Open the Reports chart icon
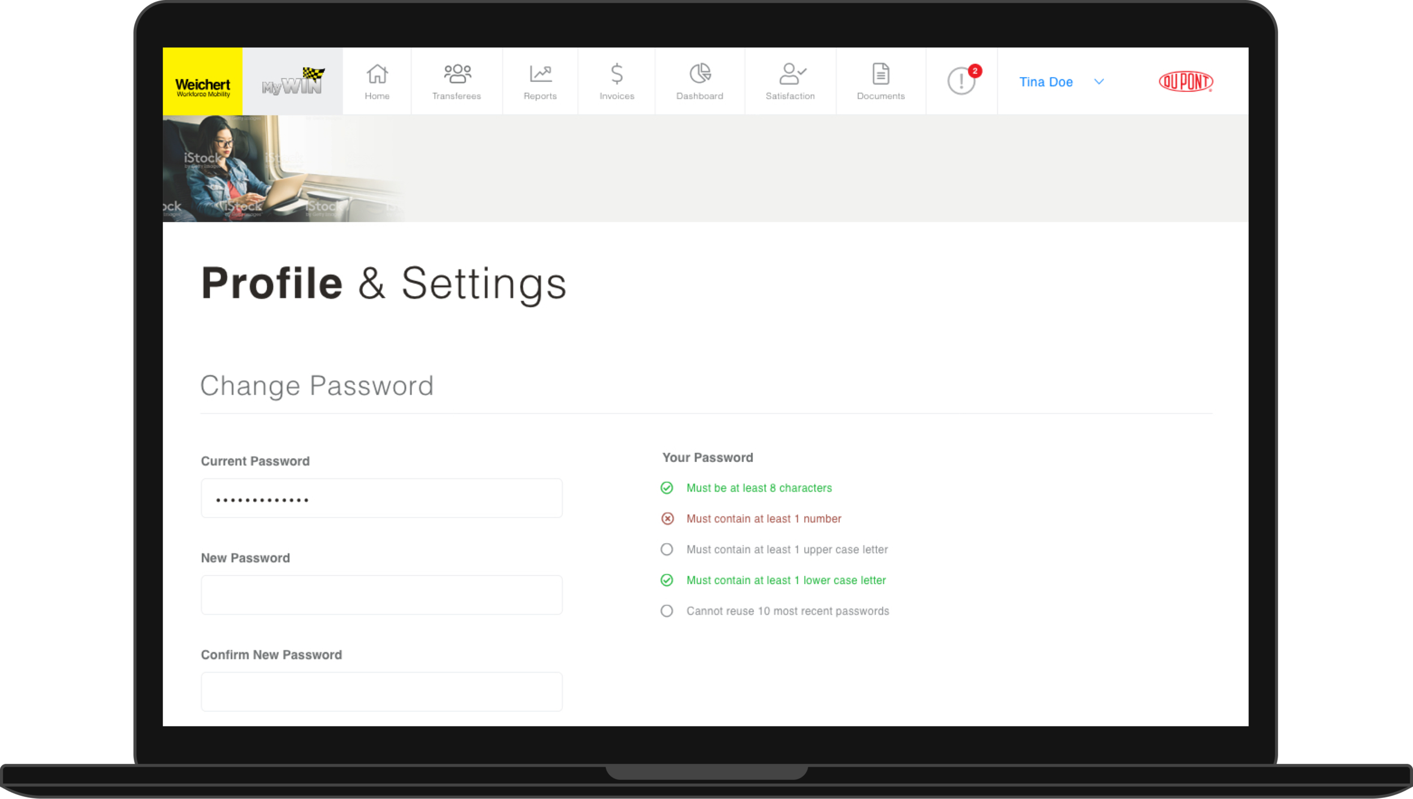1413x799 pixels. click(x=540, y=74)
